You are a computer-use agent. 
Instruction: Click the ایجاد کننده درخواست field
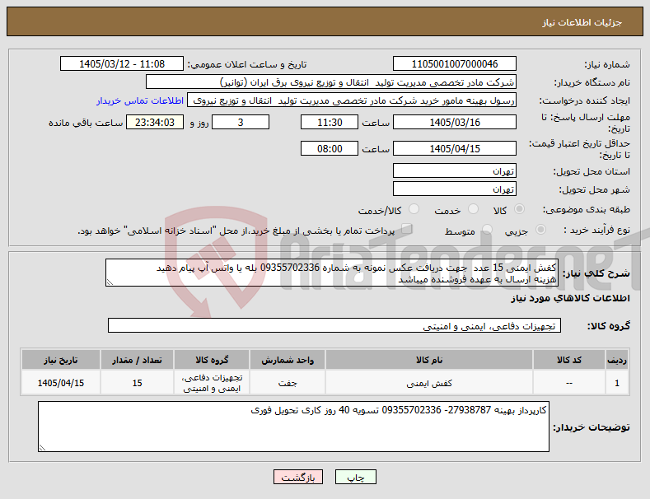[x=352, y=100]
